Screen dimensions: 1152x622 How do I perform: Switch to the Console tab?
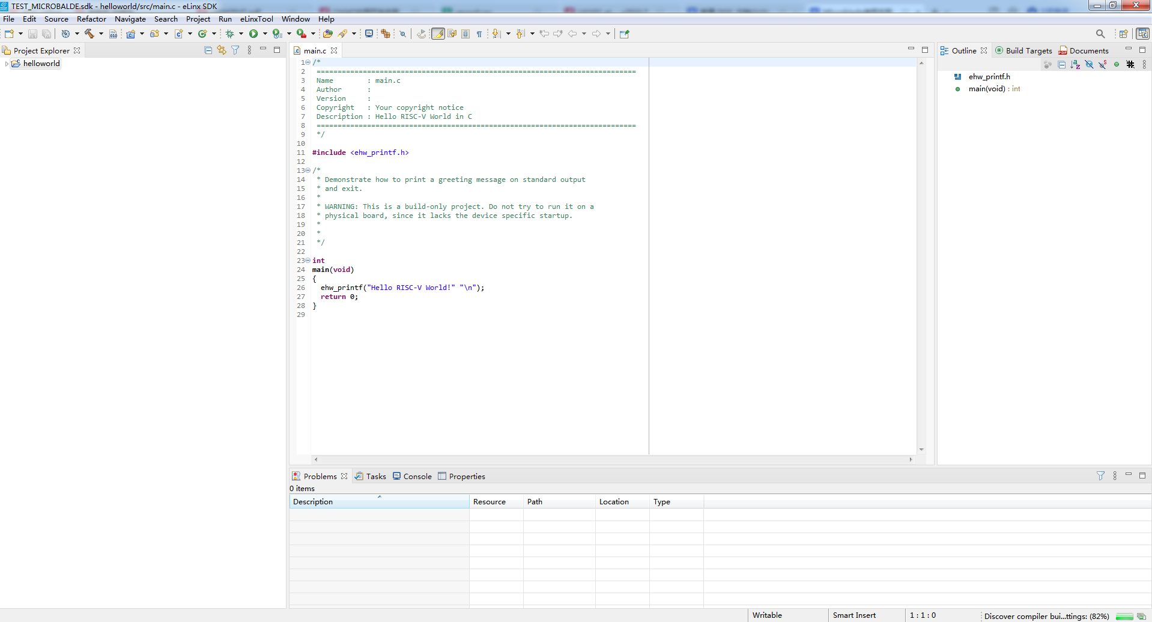(417, 476)
